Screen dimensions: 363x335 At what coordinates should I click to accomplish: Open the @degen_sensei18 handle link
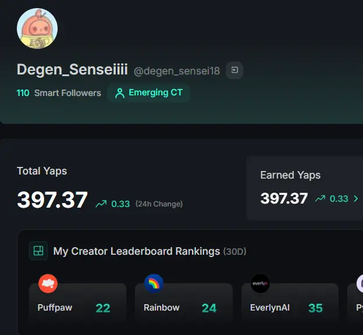click(x=177, y=71)
